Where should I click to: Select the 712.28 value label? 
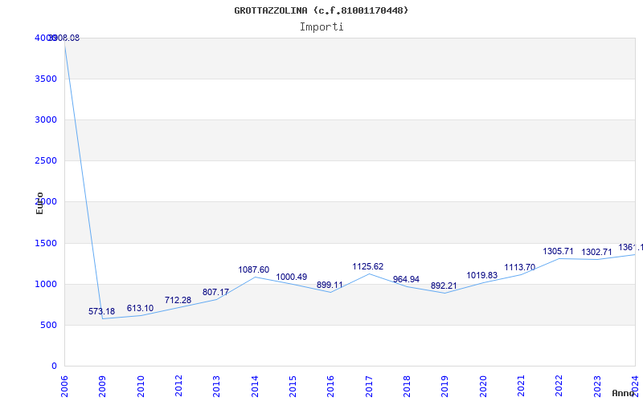[178, 300]
